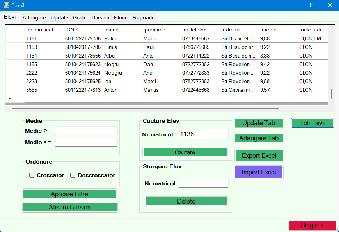This screenshot has width=339, height=232.
Task: Click the Export Excel button
Action: click(259, 155)
